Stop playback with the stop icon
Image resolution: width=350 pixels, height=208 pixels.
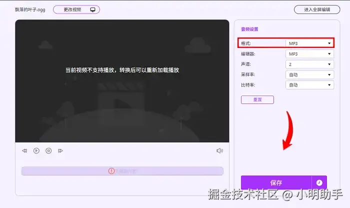click(48, 151)
